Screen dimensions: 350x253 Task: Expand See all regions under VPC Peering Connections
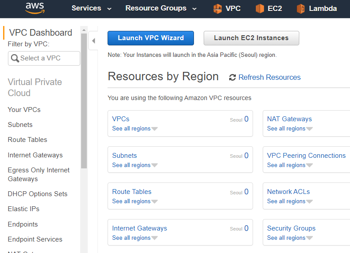[290, 165]
